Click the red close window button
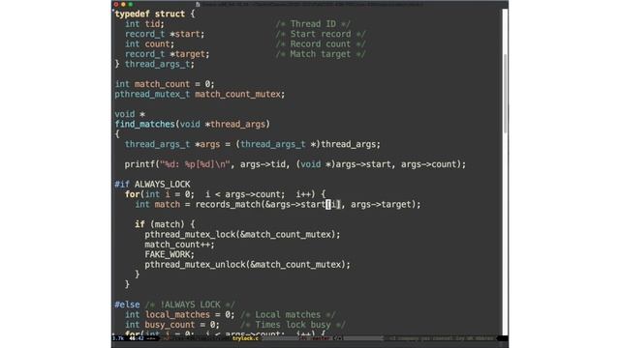Viewport: 620px width, 348px height. pyautogui.click(x=116, y=4)
